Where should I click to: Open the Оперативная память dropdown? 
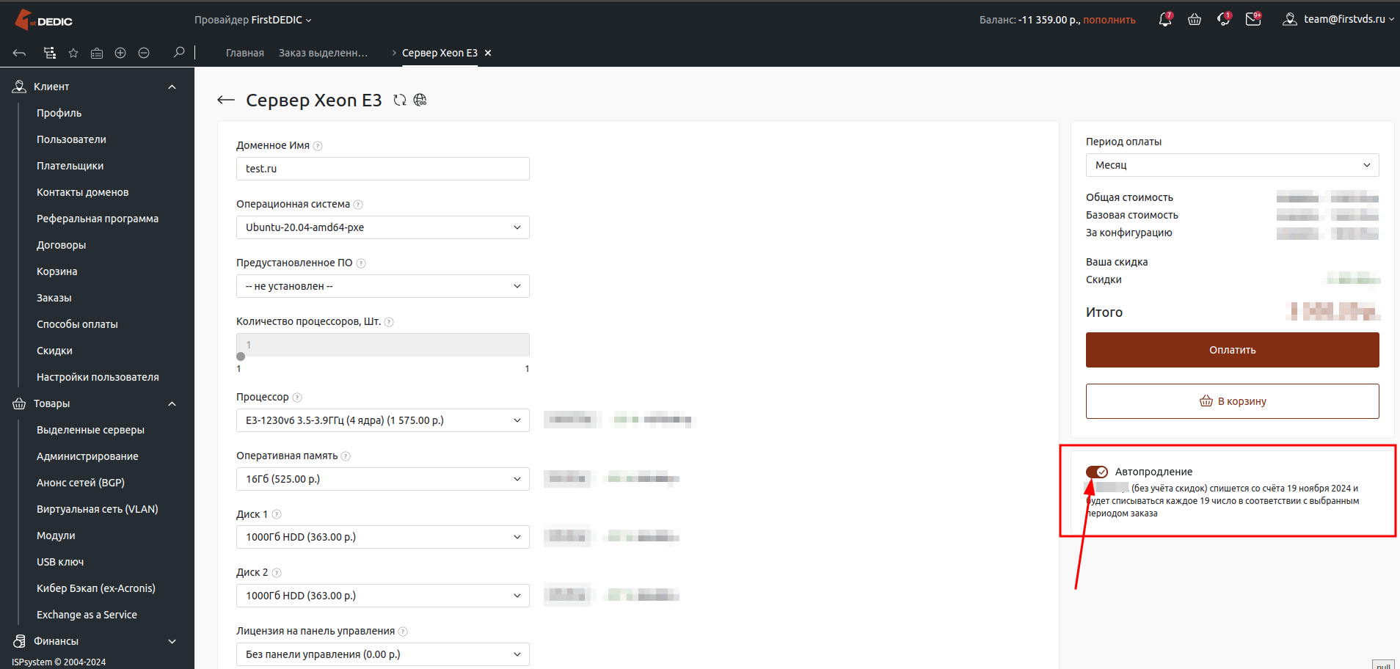click(383, 479)
